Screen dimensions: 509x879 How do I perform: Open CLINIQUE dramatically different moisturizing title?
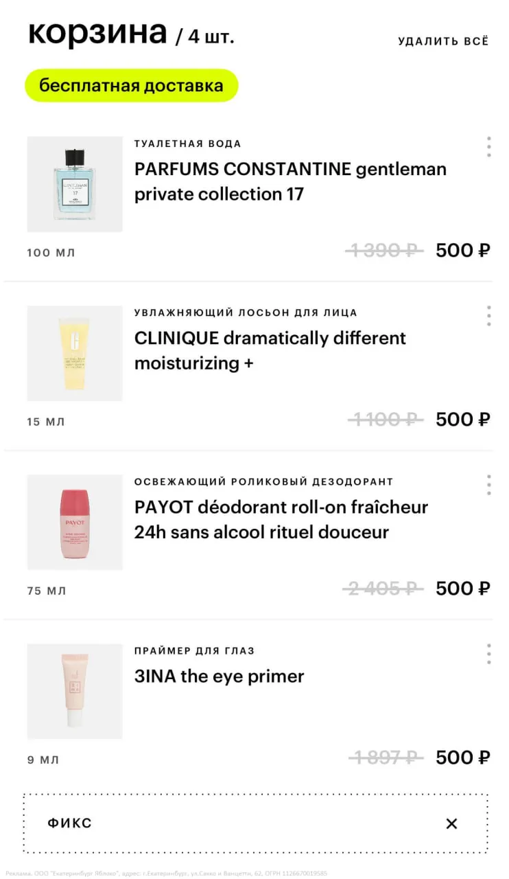270,350
